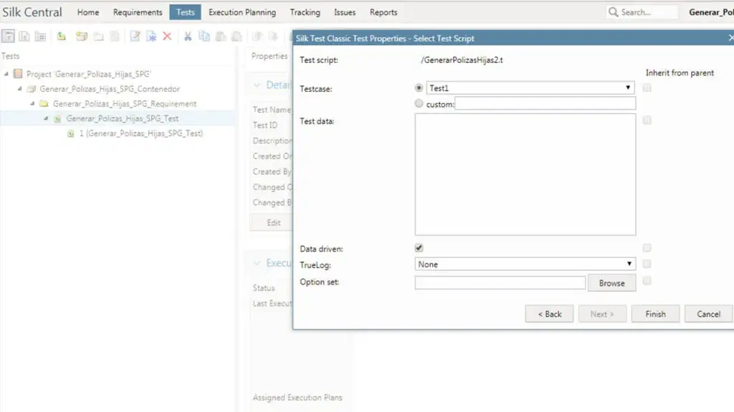Toggle Inherit from parent for Data driven
The image size is (734, 412).
(647, 248)
